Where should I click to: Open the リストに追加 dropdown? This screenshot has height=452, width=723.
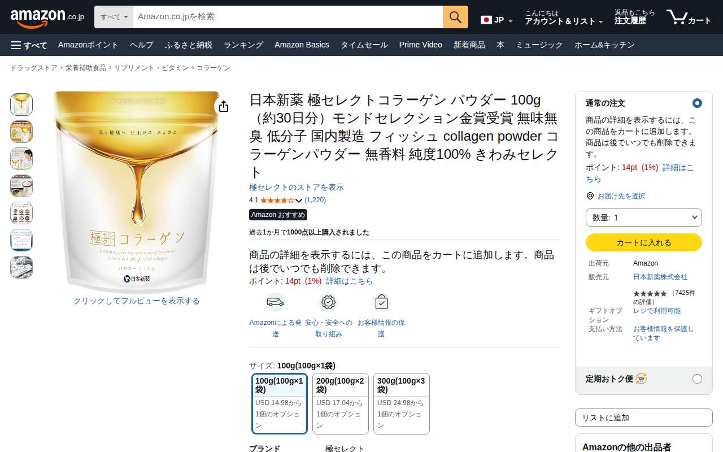(644, 418)
